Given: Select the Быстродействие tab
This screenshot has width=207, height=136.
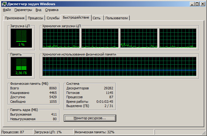Looking at the screenshot, I should pyautogui.click(x=76, y=17).
